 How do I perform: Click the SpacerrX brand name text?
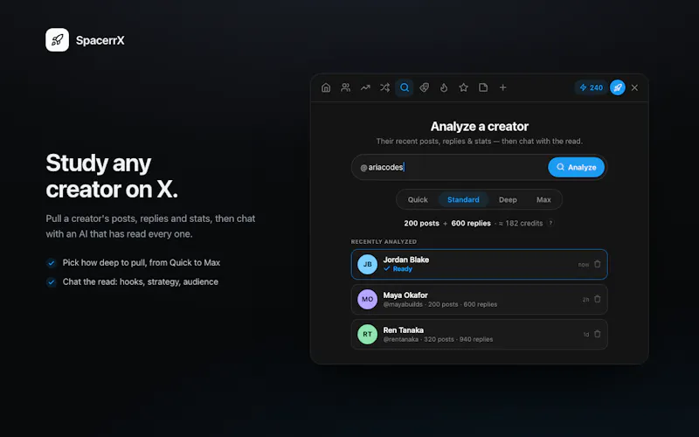(x=100, y=40)
